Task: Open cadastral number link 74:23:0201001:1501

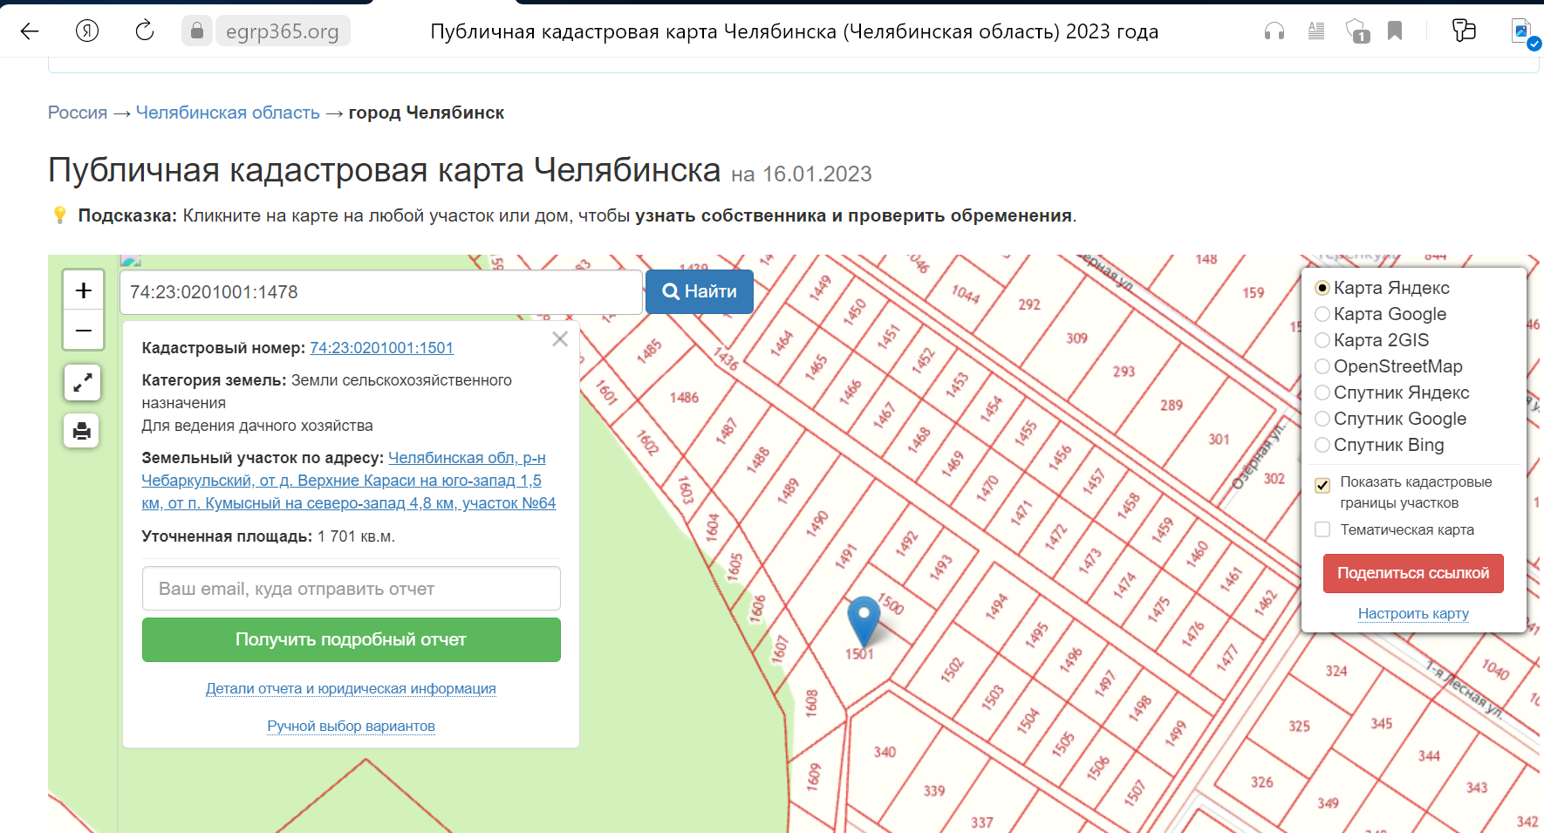Action: (x=381, y=348)
